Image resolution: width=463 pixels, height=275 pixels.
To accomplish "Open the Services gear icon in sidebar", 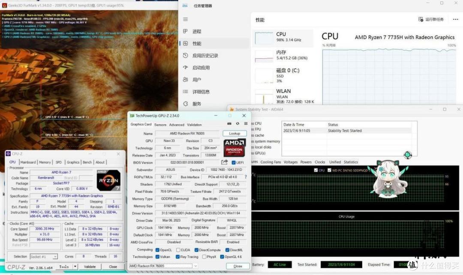I will tap(186, 104).
